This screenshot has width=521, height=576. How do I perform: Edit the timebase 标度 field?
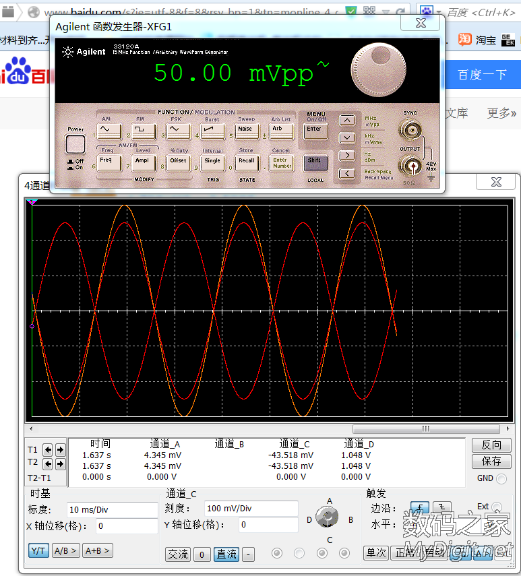coord(112,510)
